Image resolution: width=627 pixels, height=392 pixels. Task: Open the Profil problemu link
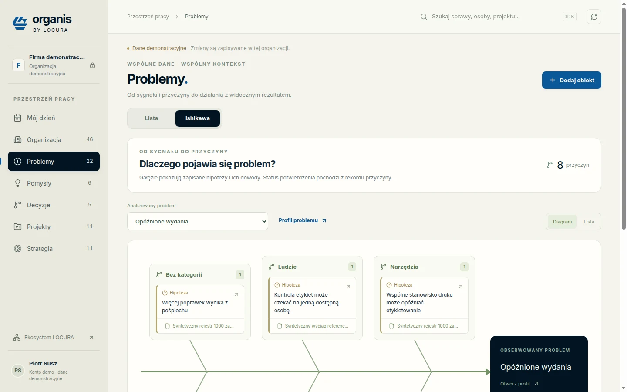tap(303, 220)
